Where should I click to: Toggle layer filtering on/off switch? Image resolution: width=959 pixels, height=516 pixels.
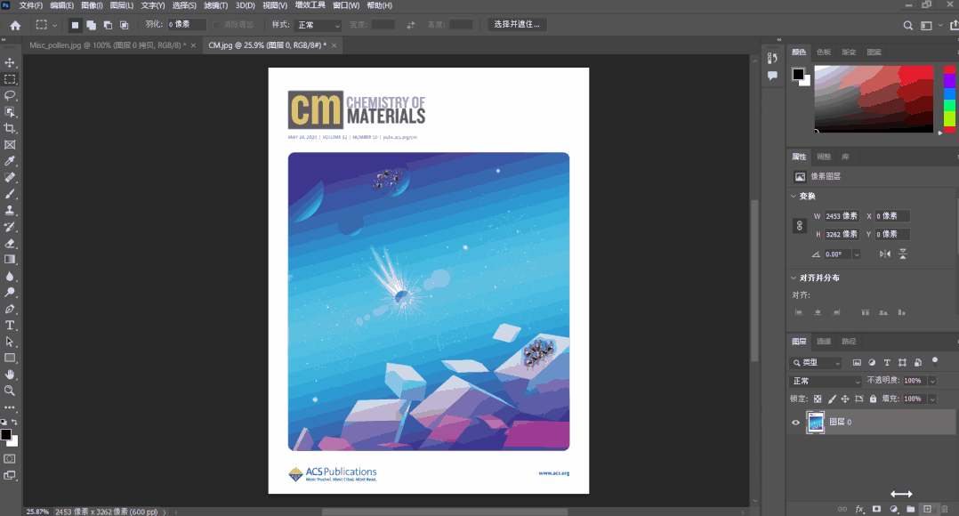pyautogui.click(x=934, y=361)
